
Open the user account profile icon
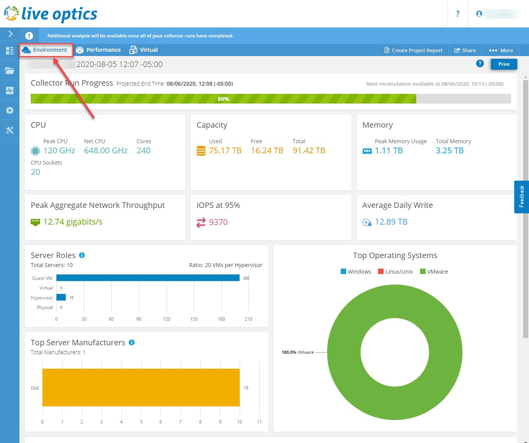479,14
